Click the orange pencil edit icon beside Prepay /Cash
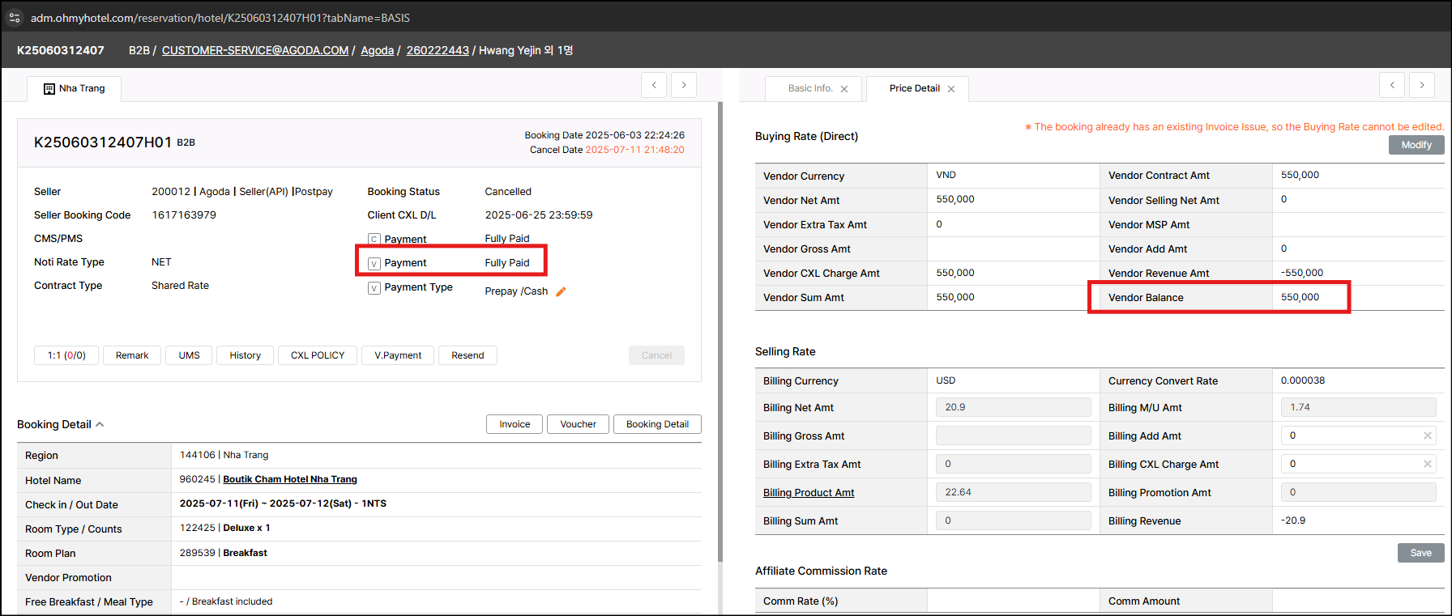This screenshot has width=1452, height=616. tap(561, 291)
